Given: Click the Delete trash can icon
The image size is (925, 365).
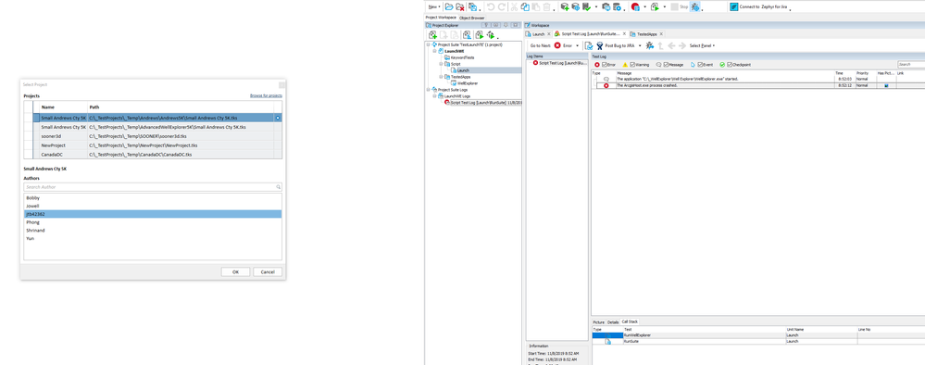Looking at the screenshot, I should point(547,7).
